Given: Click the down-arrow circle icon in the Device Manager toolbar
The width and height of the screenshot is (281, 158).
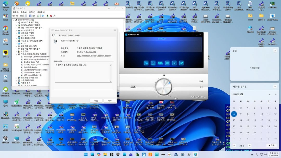Looking at the screenshot, I should pyautogui.click(x=54, y=16).
